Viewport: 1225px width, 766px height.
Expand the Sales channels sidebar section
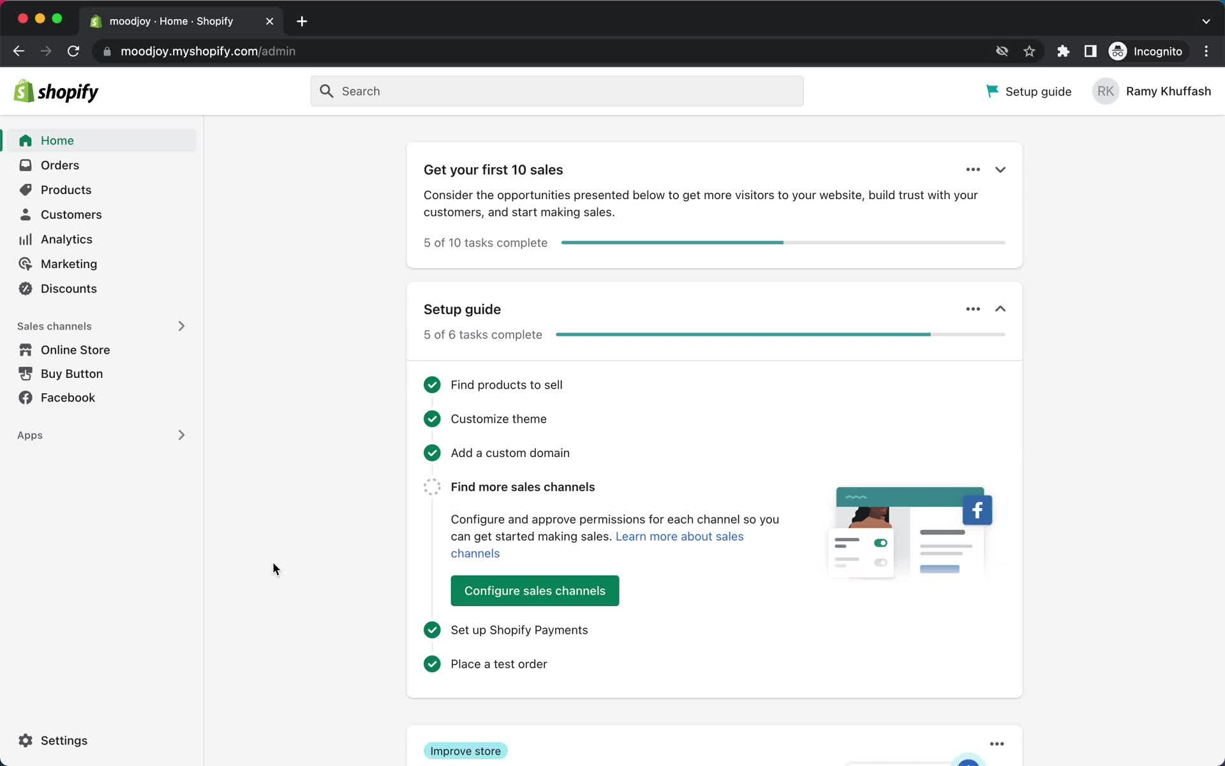pyautogui.click(x=181, y=326)
